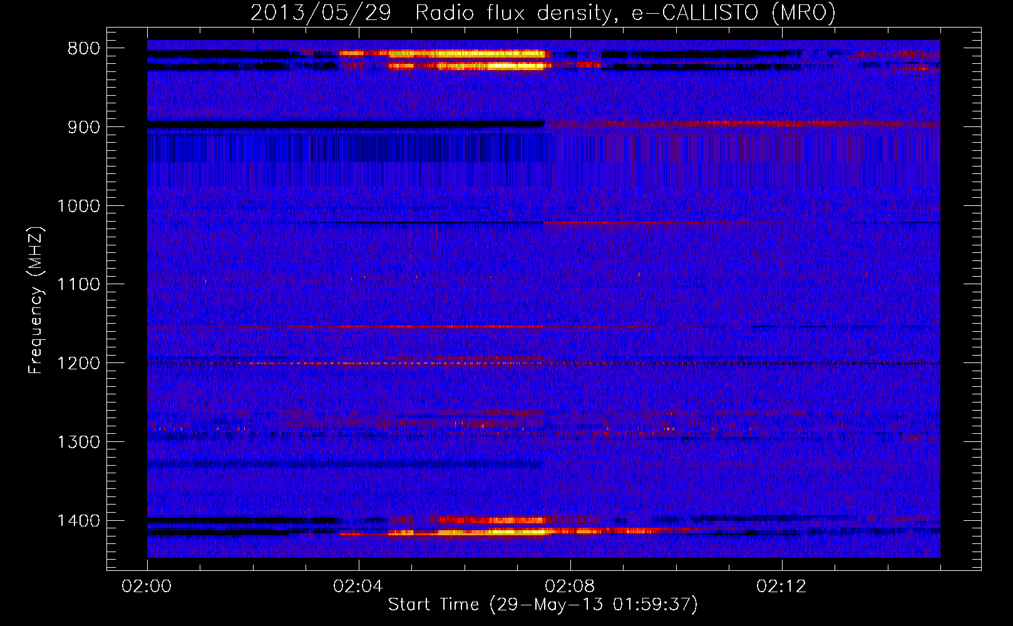Click the 1400 frequency tick label
This screenshot has width=1013, height=626.
[x=78, y=521]
